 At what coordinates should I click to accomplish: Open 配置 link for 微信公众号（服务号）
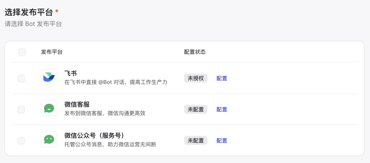coord(222,140)
